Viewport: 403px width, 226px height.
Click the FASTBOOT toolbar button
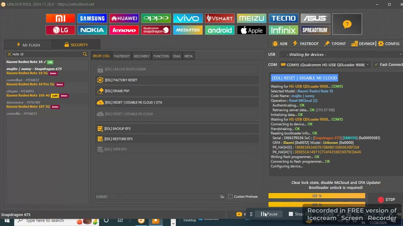click(306, 44)
